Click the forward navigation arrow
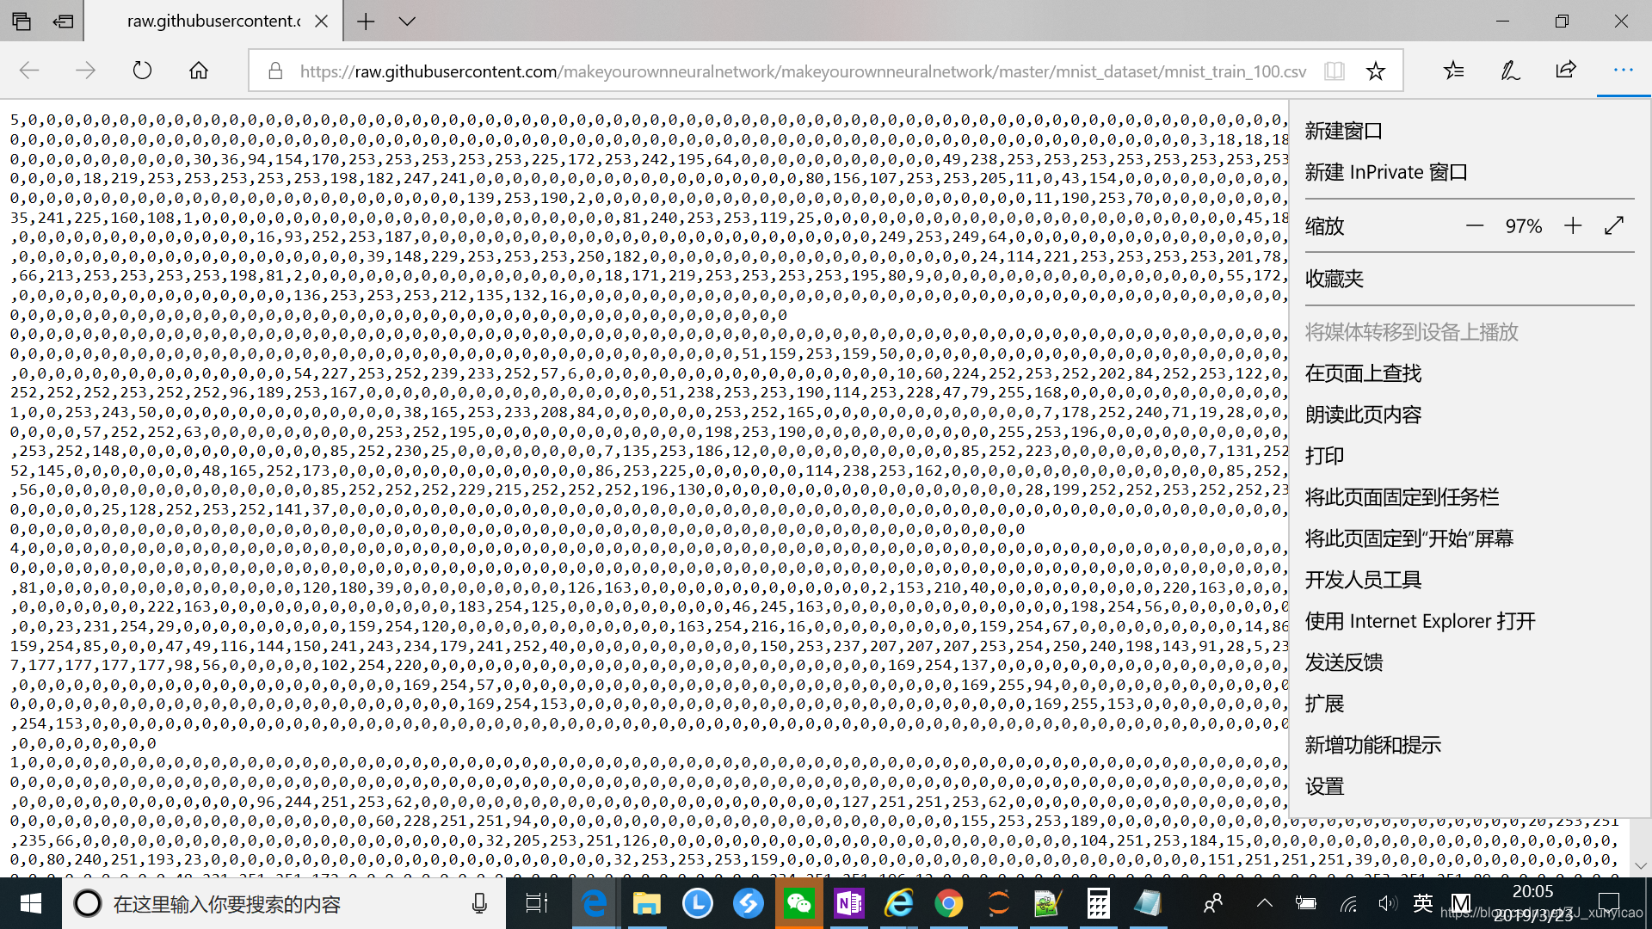This screenshot has height=929, width=1652. coord(85,71)
